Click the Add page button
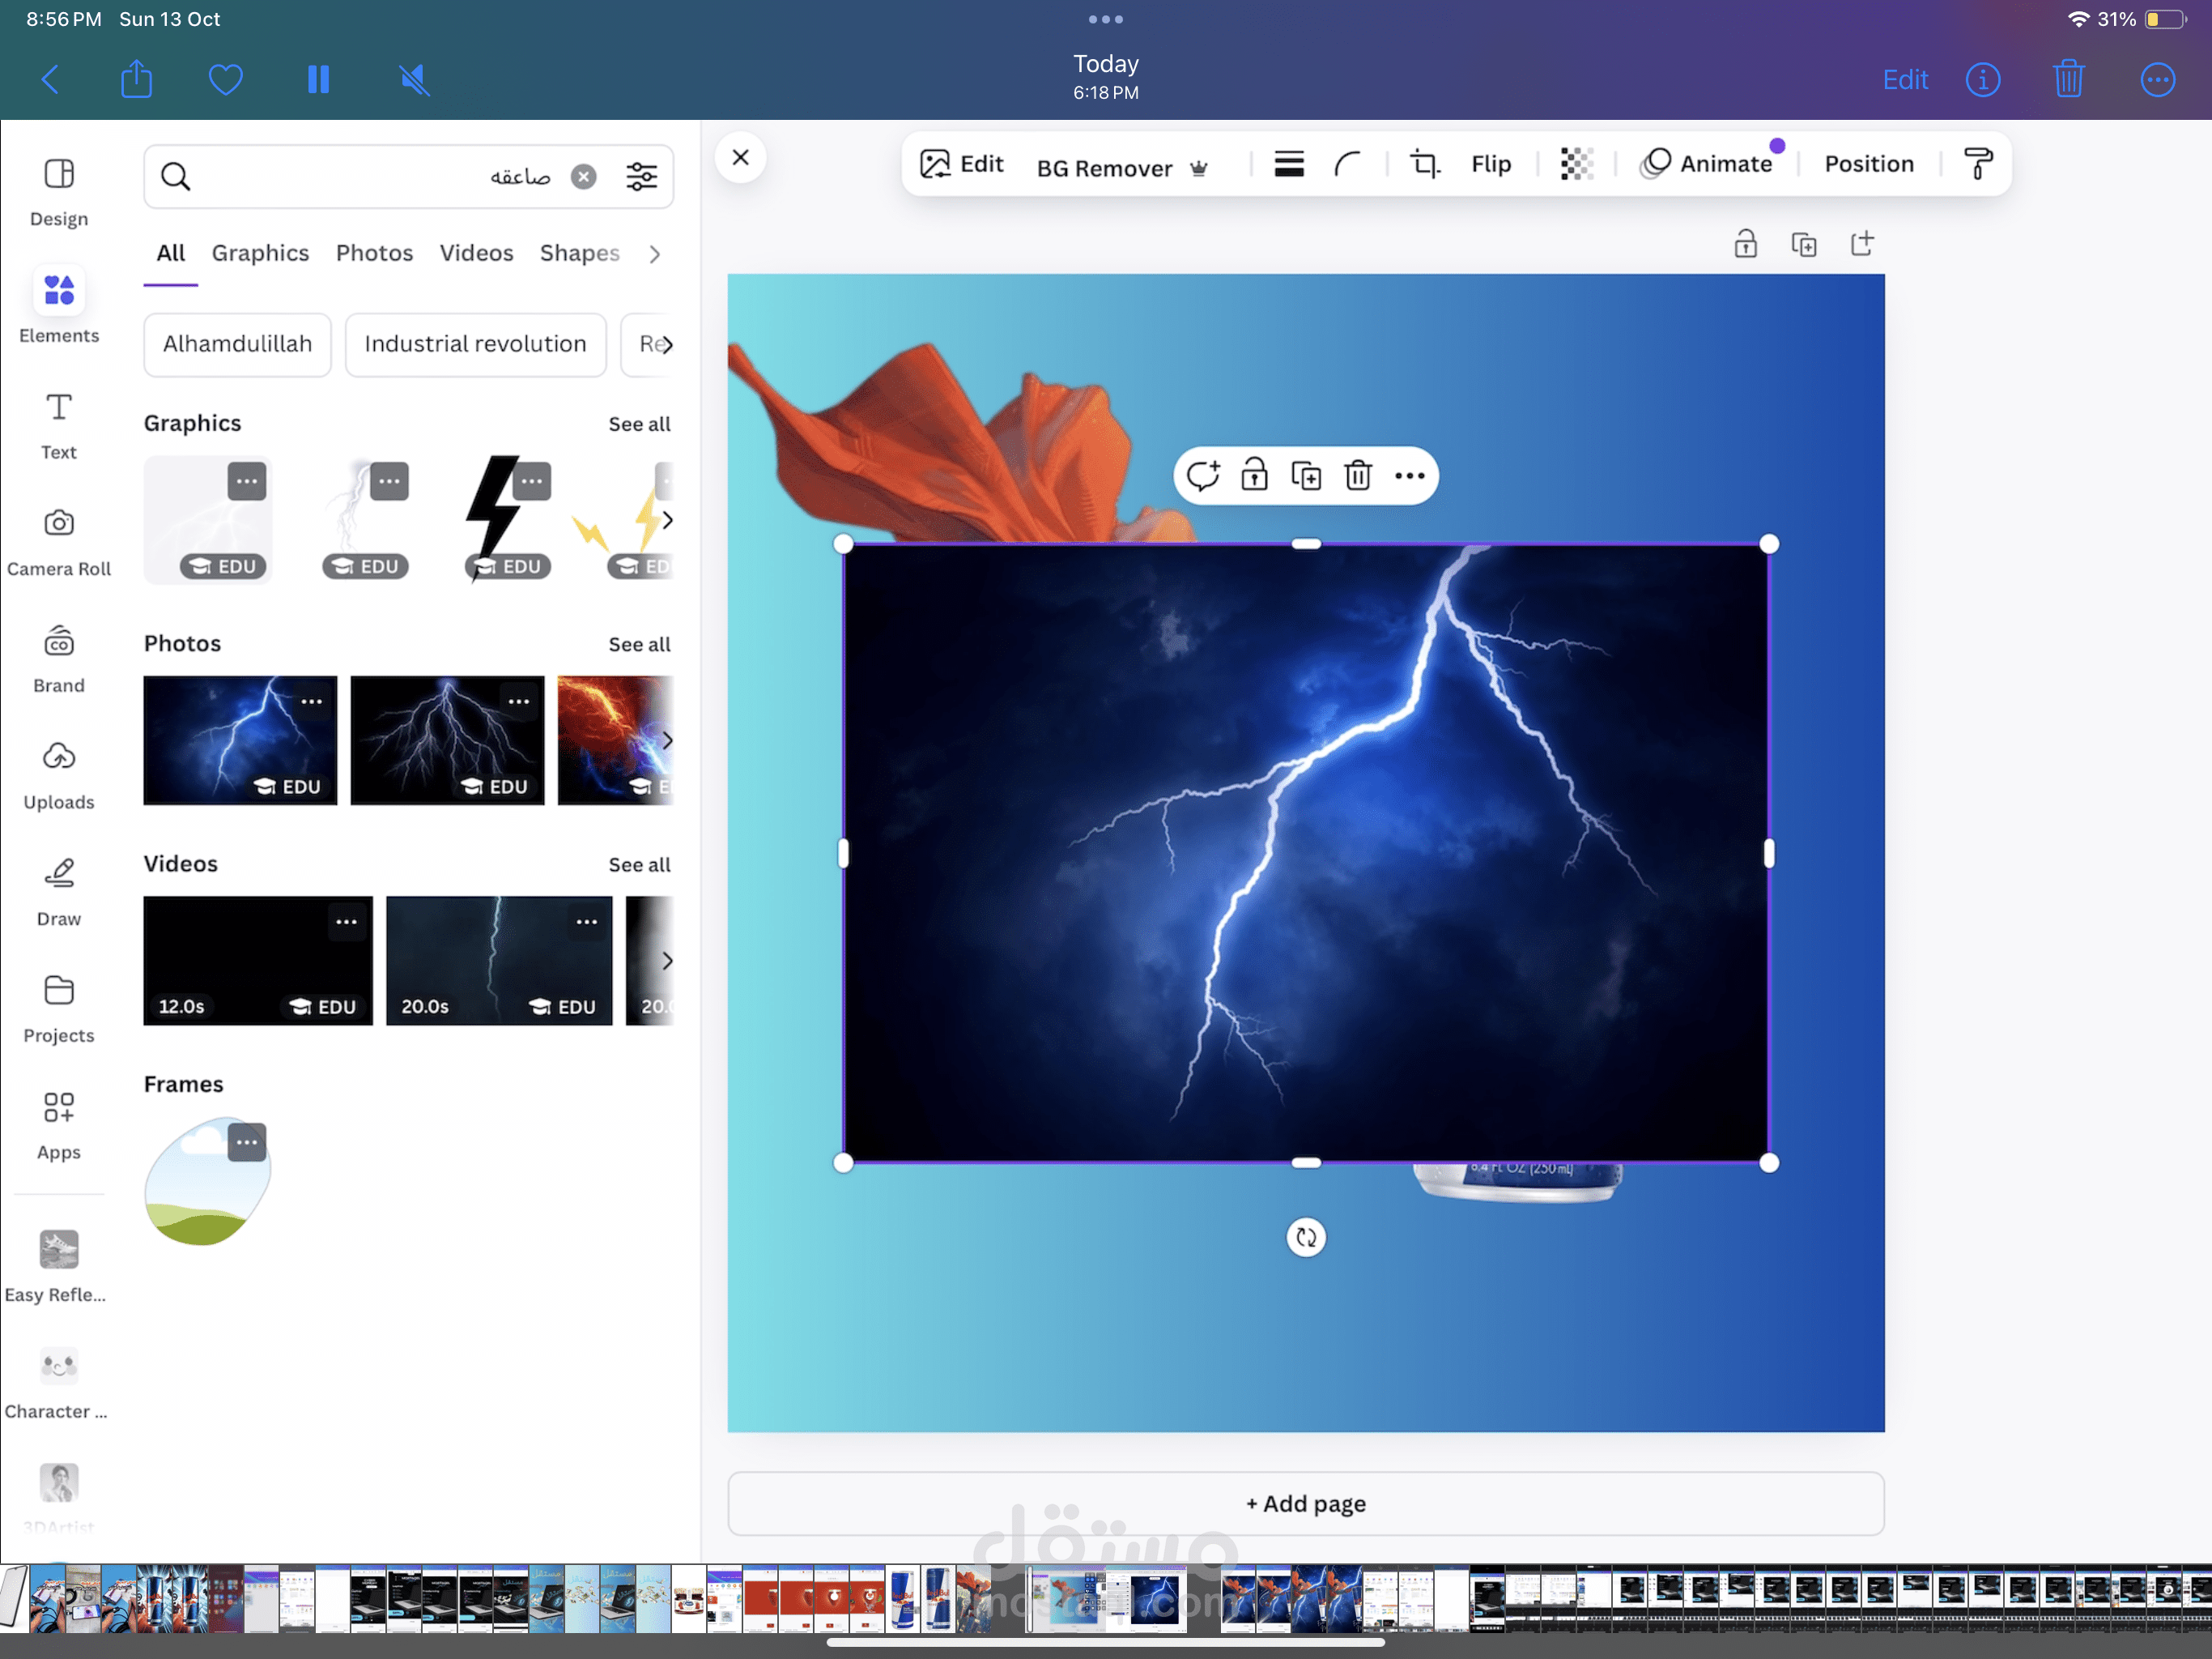The width and height of the screenshot is (2212, 1659). (x=1305, y=1503)
